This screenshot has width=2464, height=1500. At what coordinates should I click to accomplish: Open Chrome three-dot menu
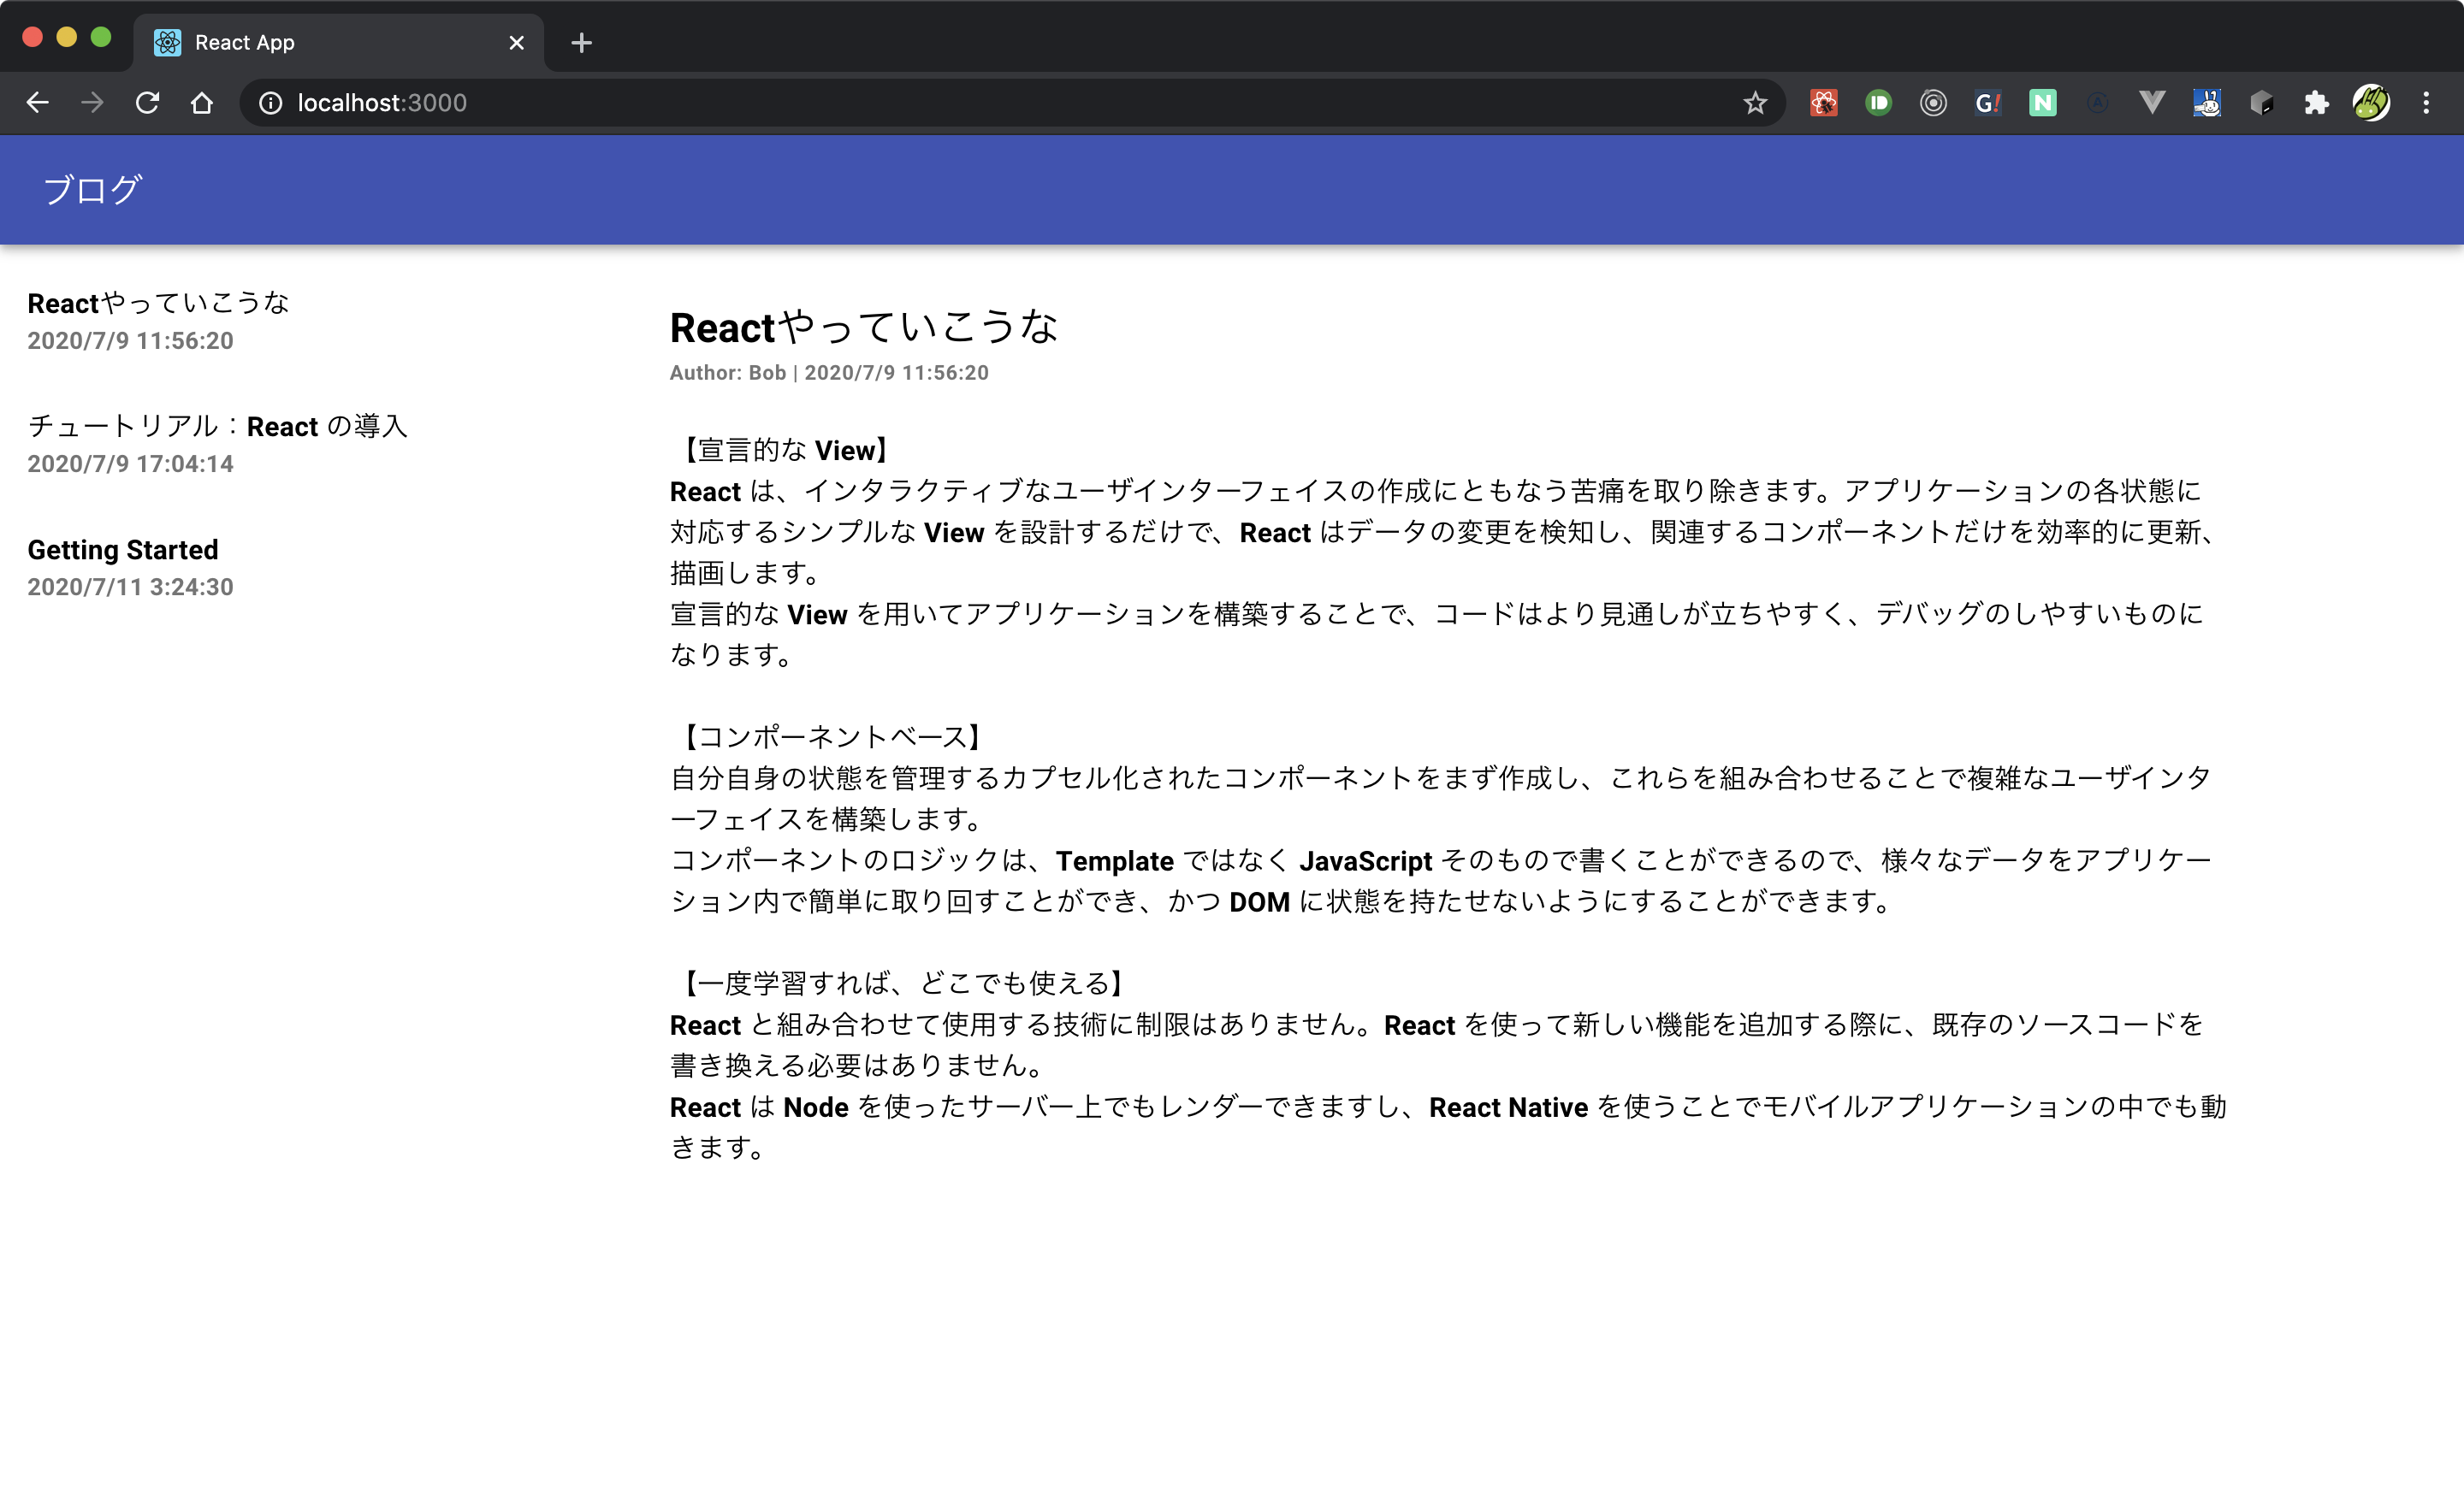point(2426,103)
